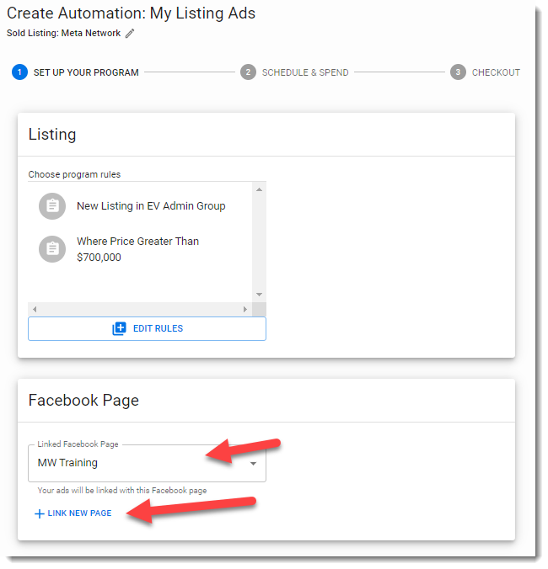Click the rules list right scroll arrow
548x569 pixels.
tap(245, 310)
